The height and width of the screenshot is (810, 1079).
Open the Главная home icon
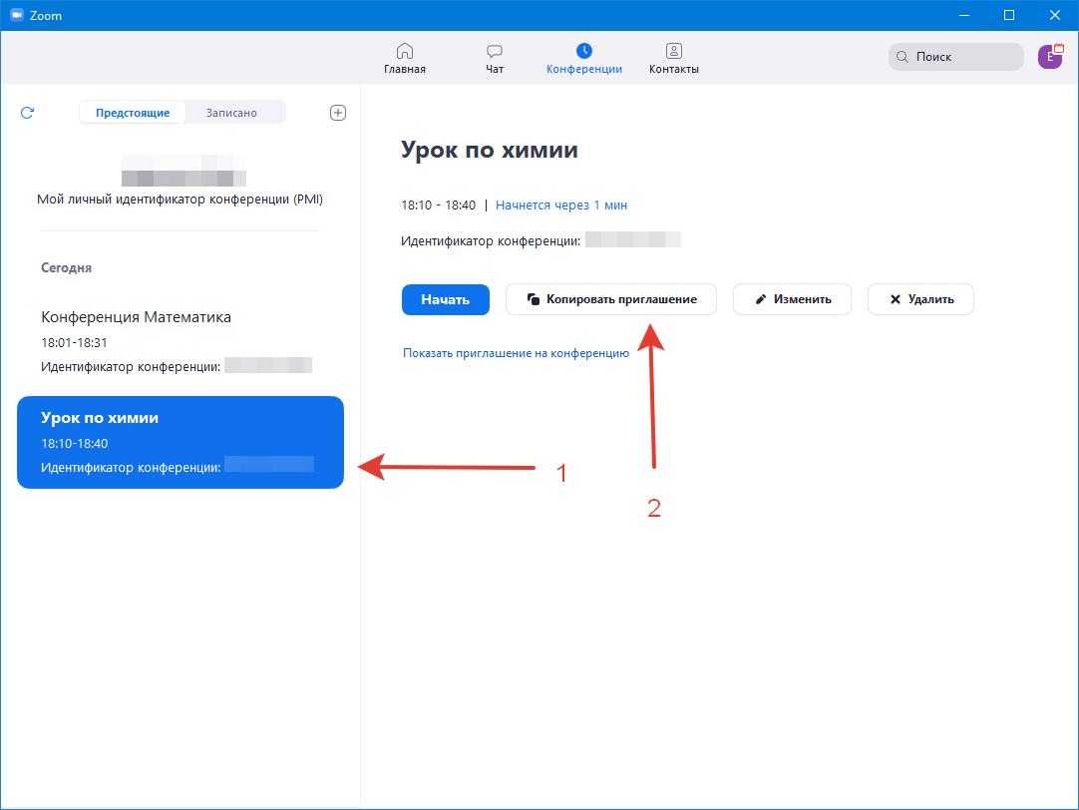tap(404, 51)
